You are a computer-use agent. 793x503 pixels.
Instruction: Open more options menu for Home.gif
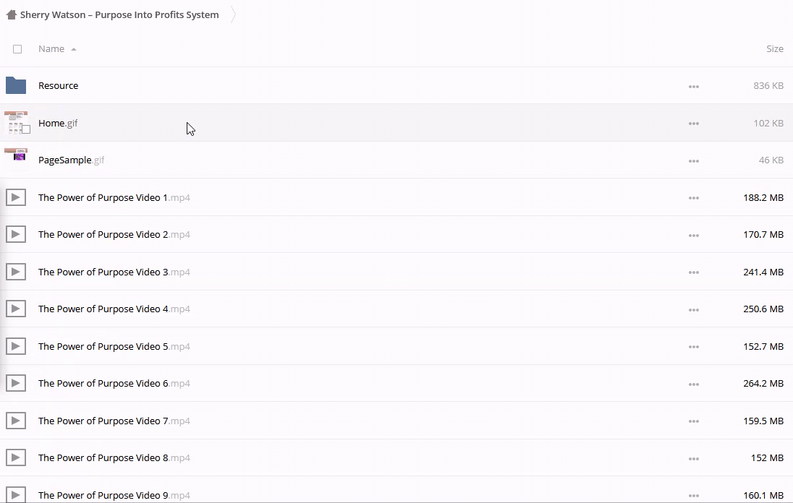click(693, 124)
